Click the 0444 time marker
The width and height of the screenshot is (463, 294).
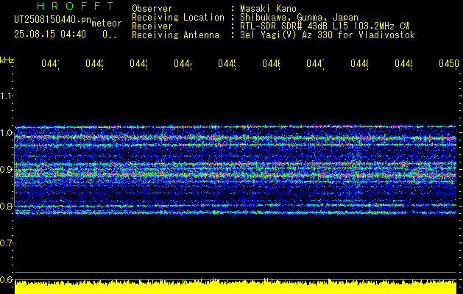tap(183, 63)
